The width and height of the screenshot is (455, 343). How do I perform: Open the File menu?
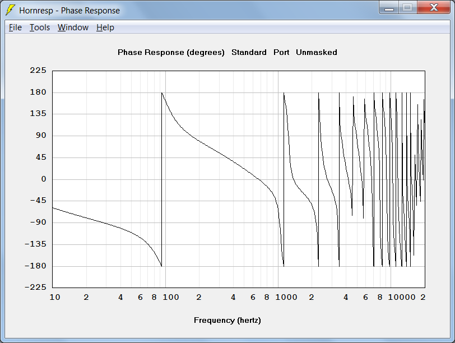pos(15,27)
